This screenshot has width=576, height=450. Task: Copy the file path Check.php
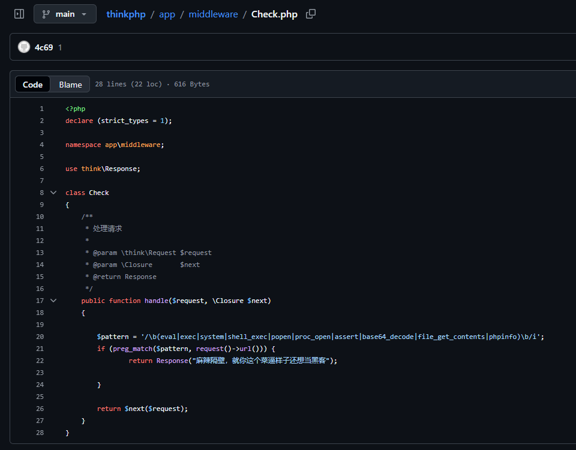coord(310,14)
